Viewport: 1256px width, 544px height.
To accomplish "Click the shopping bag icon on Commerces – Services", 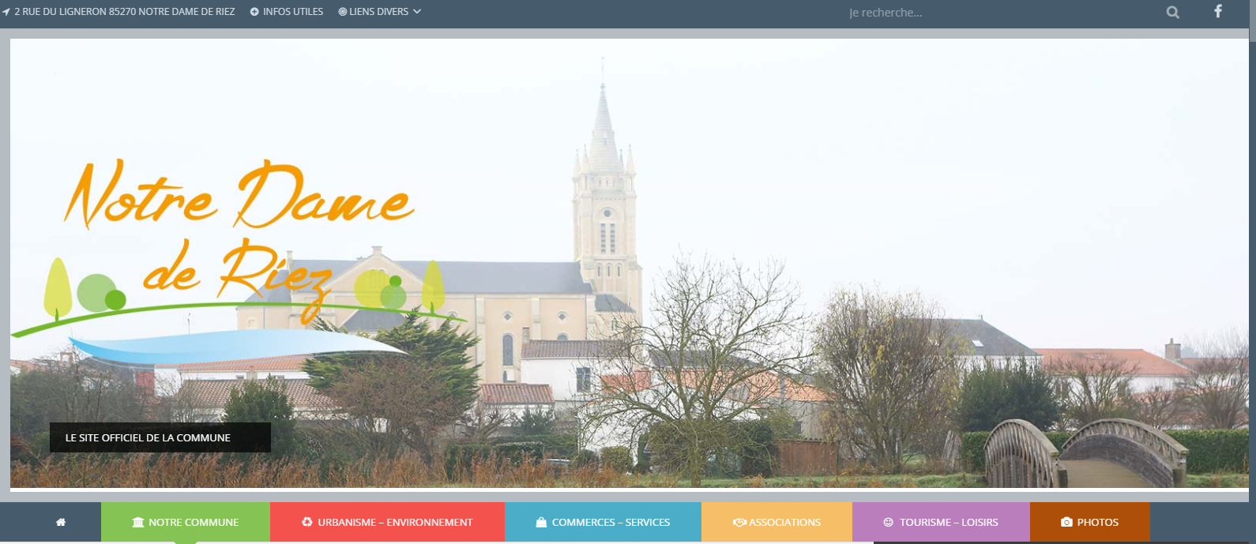I will [x=541, y=522].
